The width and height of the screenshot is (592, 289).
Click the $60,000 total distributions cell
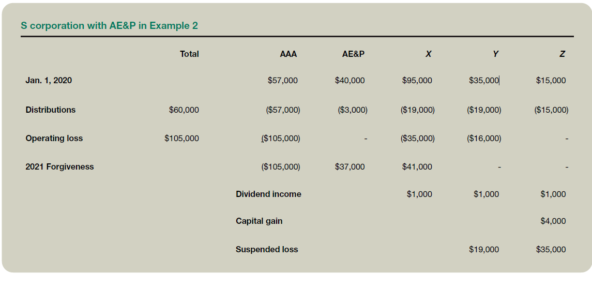point(184,110)
